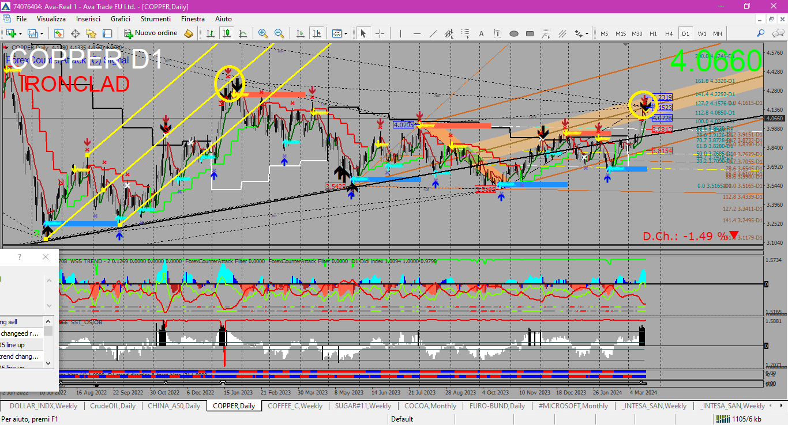Select the Fibonacci retracement tool
Image resolution: width=788 pixels, height=425 pixels.
coord(465,33)
